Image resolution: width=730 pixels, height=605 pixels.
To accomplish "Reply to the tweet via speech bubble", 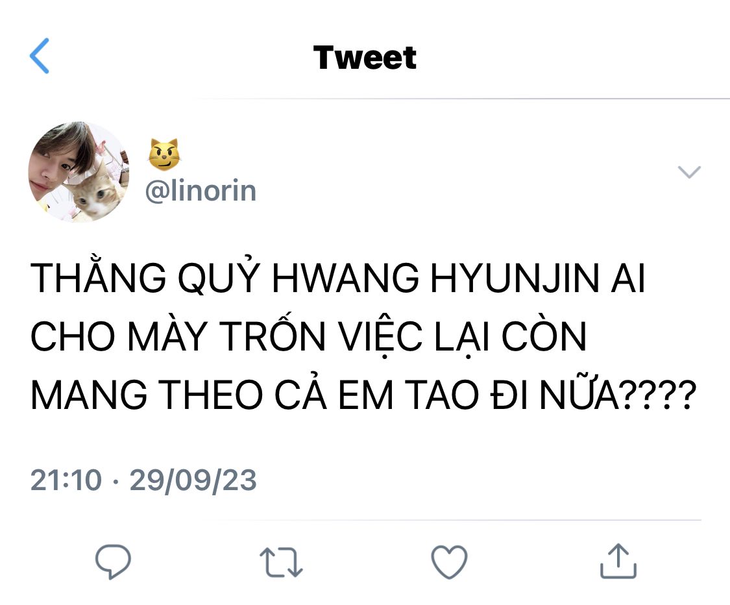I will coord(113,562).
